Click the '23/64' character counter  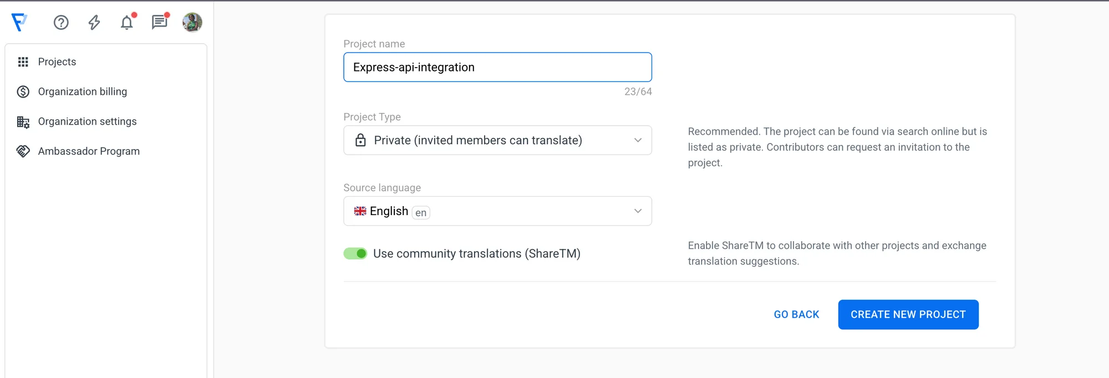pos(638,91)
